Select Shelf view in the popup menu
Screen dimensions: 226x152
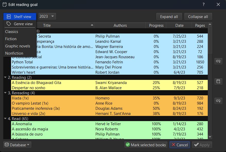click(x=20, y=16)
